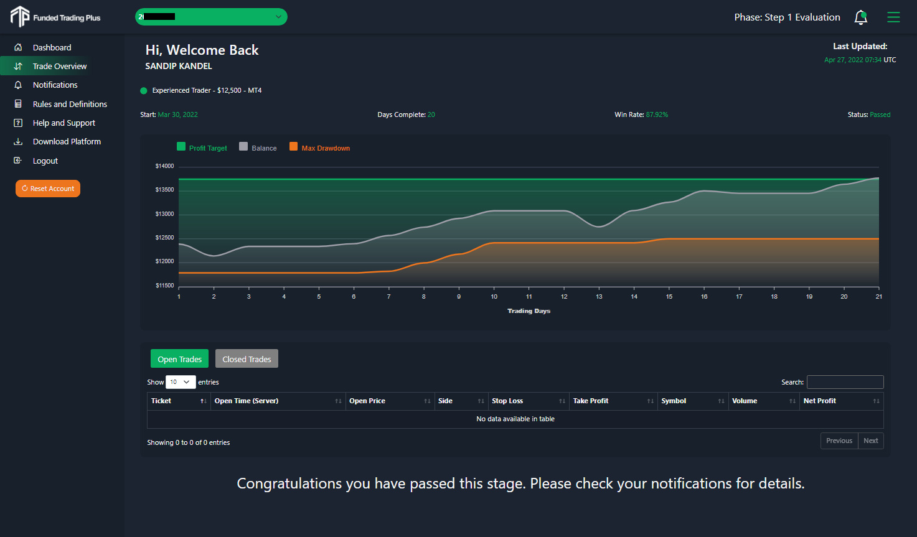Sort table by Ticket column arrows
The width and height of the screenshot is (917, 537).
click(203, 401)
